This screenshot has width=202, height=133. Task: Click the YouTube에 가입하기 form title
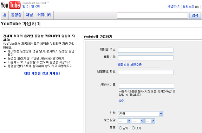(98, 37)
